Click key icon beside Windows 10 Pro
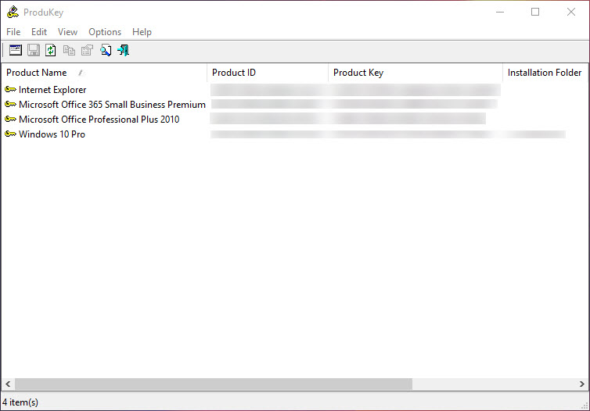590x411 pixels. tap(10, 134)
